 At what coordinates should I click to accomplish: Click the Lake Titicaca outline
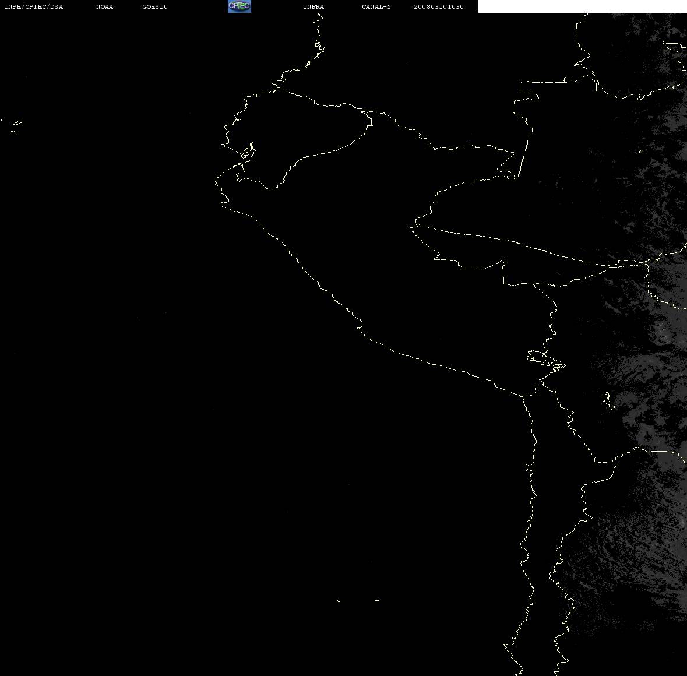[x=546, y=361]
